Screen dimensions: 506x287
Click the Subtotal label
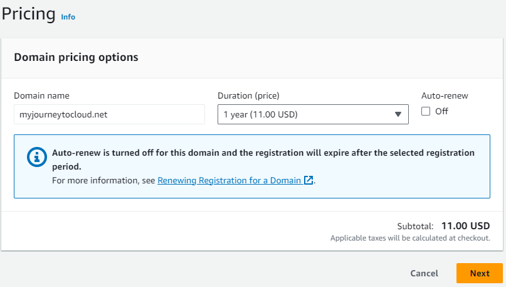click(415, 226)
